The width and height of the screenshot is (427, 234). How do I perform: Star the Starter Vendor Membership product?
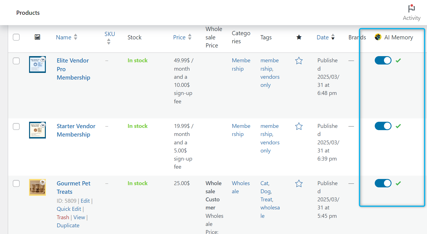point(299,126)
